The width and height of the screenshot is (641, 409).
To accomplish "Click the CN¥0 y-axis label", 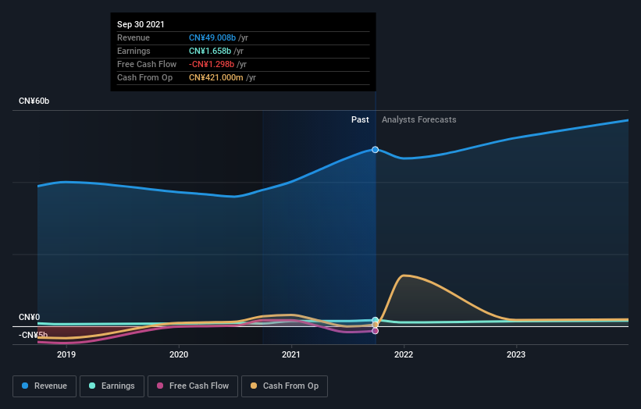I will [30, 317].
